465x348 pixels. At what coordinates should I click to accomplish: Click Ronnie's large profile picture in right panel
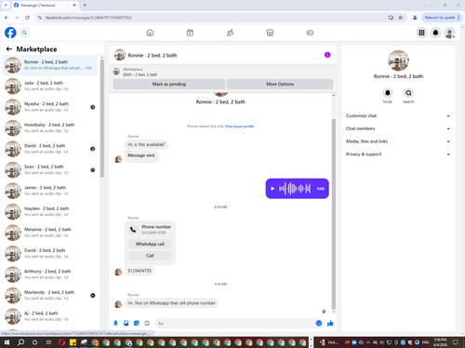tap(398, 60)
